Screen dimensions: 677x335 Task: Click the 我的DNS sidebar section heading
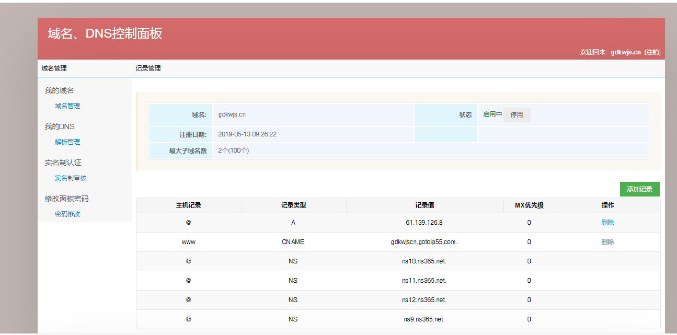tap(60, 127)
